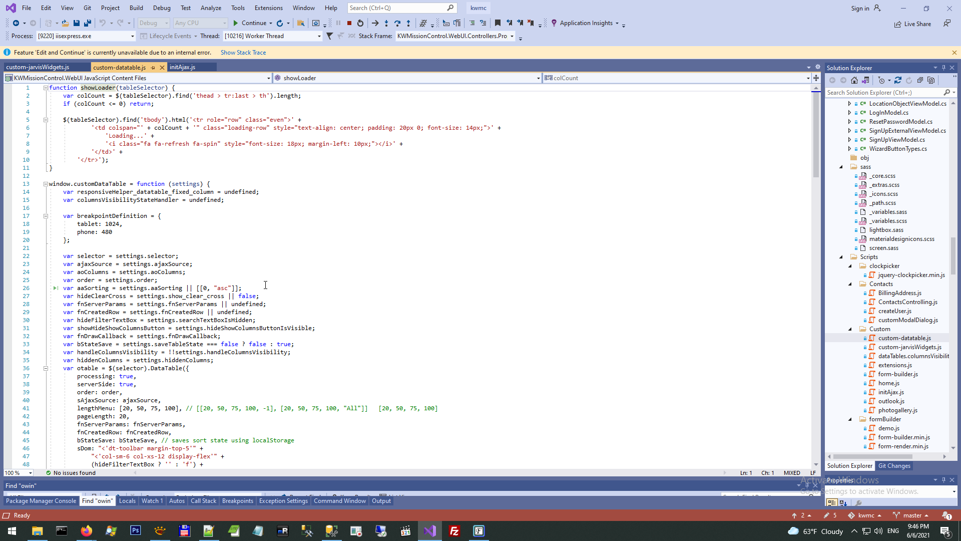The height and width of the screenshot is (541, 961).
Task: Click Solution Explorer Home icon
Action: (854, 80)
